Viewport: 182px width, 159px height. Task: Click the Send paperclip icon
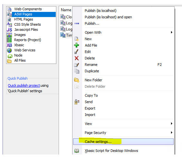(77, 102)
